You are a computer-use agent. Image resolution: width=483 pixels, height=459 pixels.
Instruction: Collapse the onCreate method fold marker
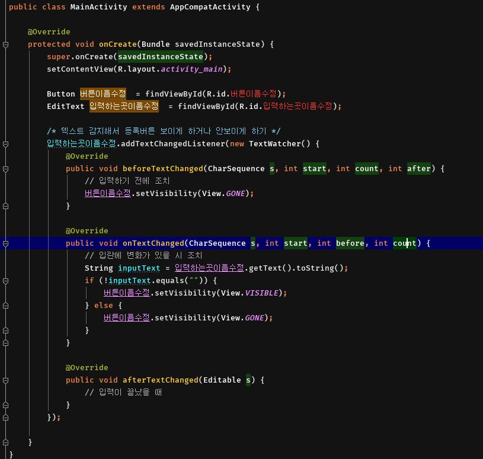(5, 44)
